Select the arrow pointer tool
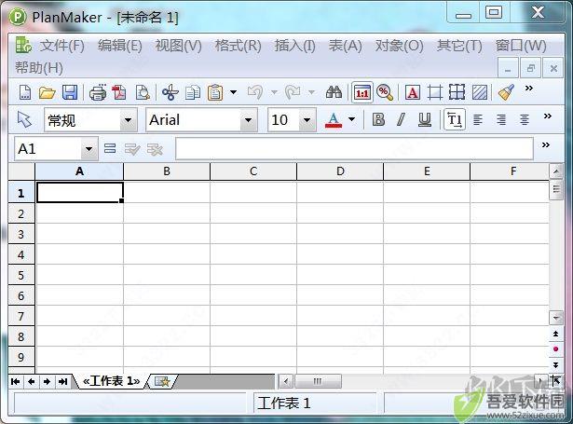Screen dimensions: 573x424 24,119
